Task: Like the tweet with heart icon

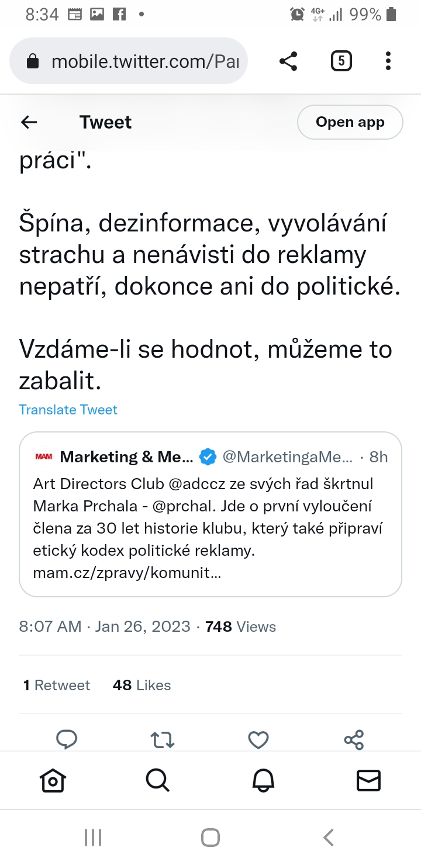Action: pos(258,740)
